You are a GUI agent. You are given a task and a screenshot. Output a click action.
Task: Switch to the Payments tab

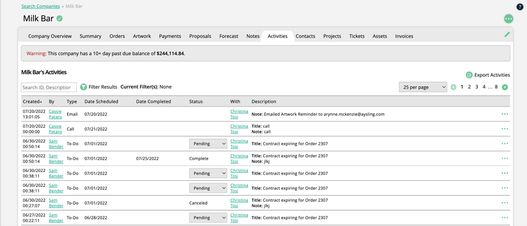pyautogui.click(x=170, y=36)
